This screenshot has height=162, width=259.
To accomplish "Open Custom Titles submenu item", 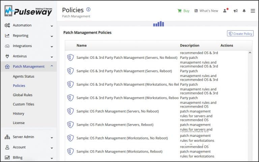I will click(x=24, y=104).
